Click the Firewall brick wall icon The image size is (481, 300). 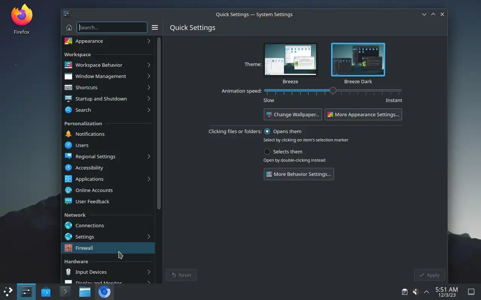tap(68, 248)
